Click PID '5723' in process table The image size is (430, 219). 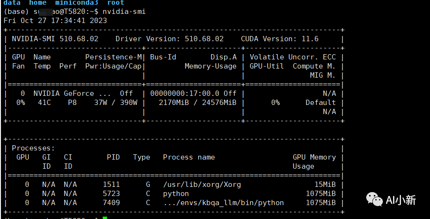(111, 194)
